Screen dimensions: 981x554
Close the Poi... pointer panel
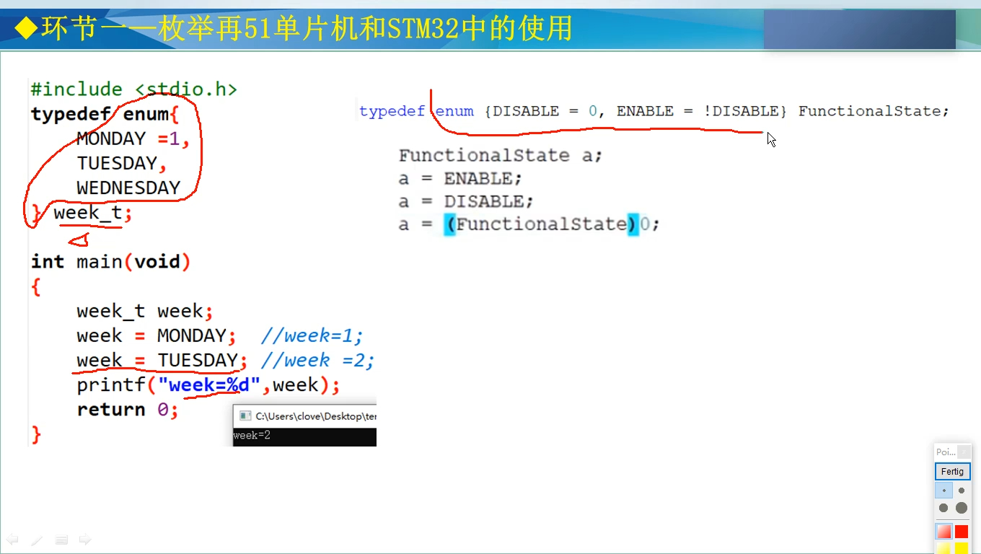tap(964, 452)
